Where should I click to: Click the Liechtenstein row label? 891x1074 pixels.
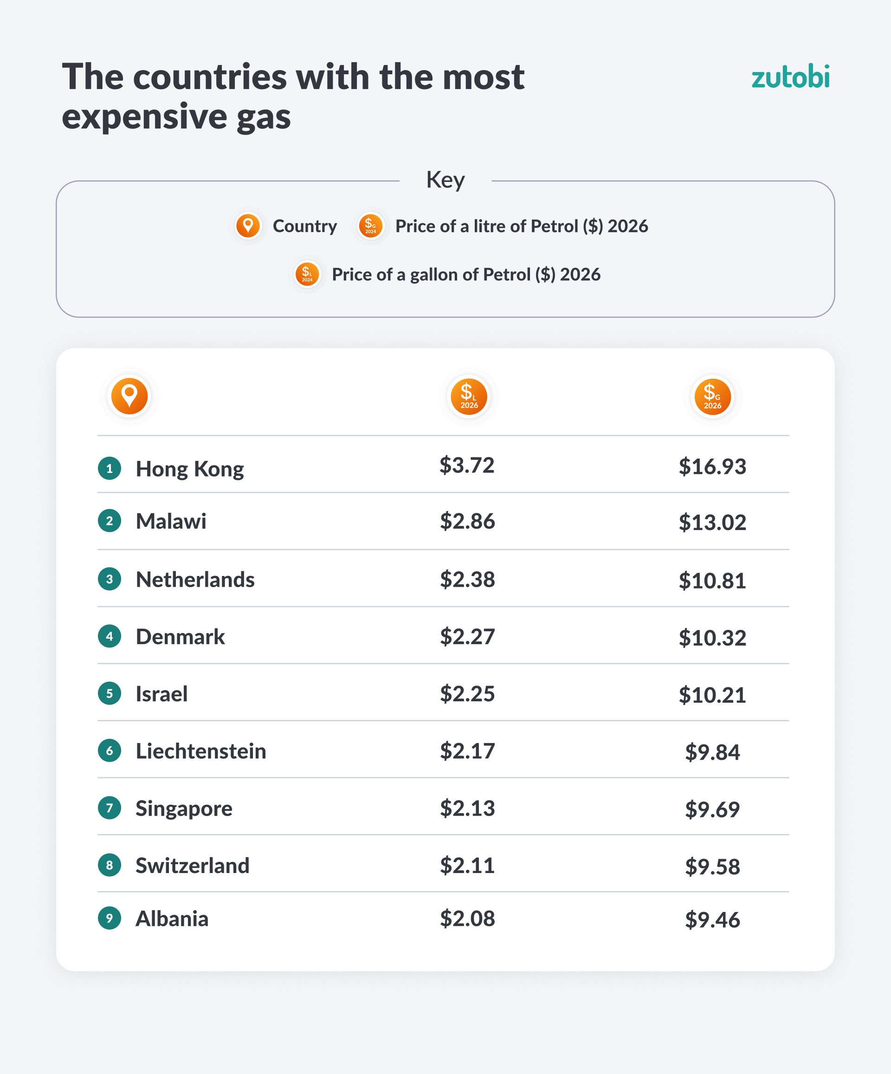200,751
